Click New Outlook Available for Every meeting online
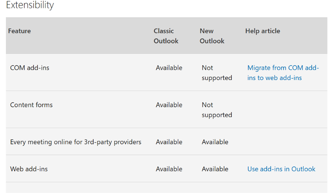Image resolution: width=336 pixels, height=193 pixels. pos(215,142)
